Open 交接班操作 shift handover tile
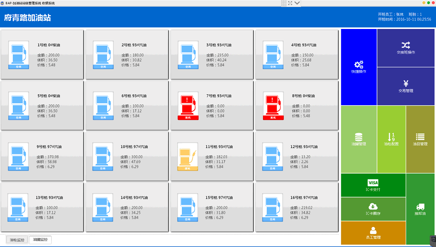Image resolution: width=436 pixels, height=247 pixels. [x=406, y=48]
